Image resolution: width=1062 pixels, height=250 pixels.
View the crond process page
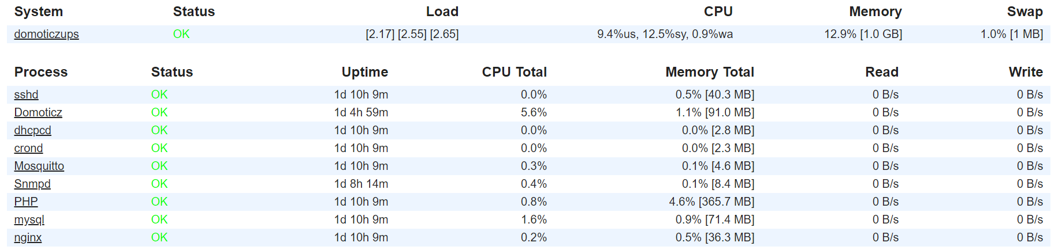[28, 148]
